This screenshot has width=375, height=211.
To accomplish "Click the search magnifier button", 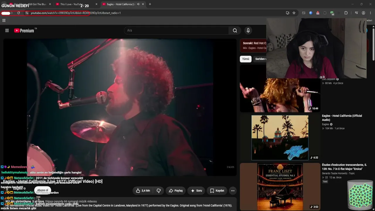I will [235, 30].
